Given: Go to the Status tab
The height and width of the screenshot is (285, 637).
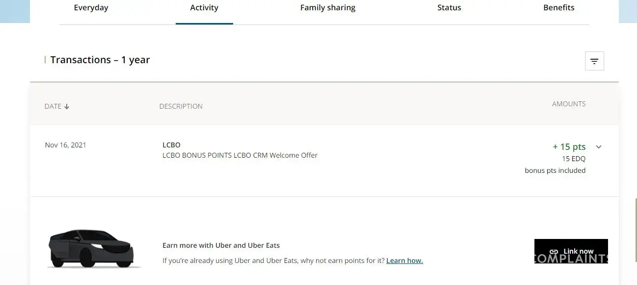Looking at the screenshot, I should (449, 8).
